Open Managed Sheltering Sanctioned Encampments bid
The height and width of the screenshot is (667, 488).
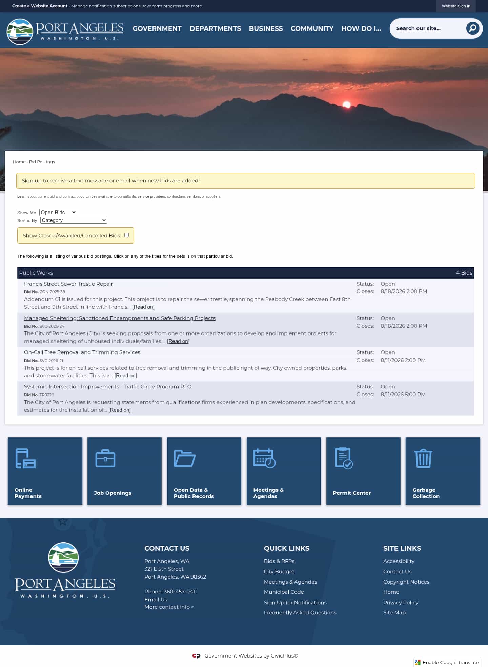coord(120,318)
